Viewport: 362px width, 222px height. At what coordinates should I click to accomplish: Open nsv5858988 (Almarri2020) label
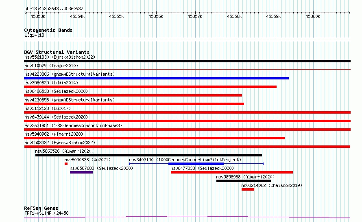tap(245, 177)
